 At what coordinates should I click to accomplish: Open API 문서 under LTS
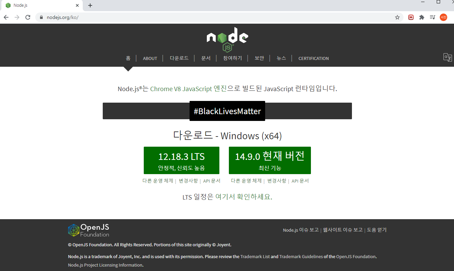(212, 181)
